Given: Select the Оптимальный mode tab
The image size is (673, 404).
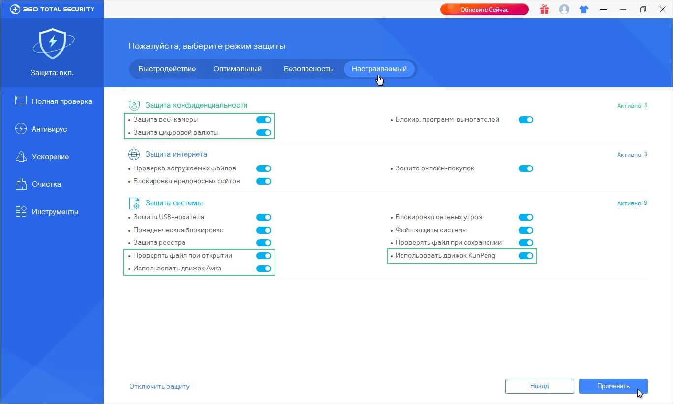Looking at the screenshot, I should [238, 69].
